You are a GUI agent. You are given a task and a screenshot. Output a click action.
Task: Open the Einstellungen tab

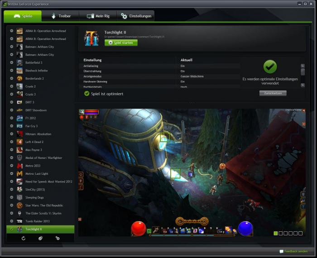136,16
